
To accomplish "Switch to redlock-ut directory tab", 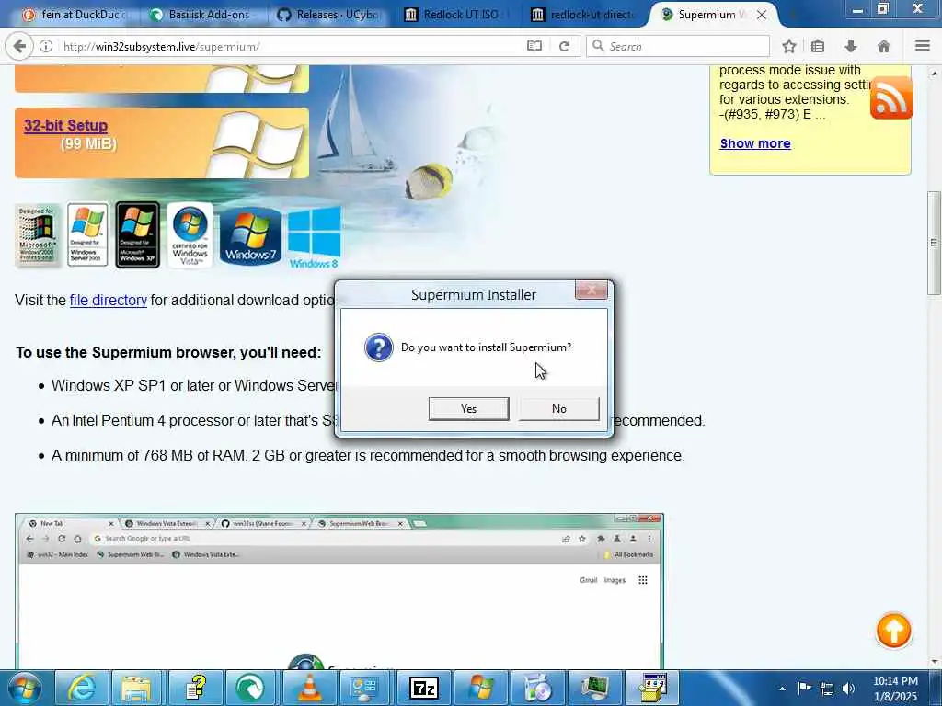I will pyautogui.click(x=584, y=15).
